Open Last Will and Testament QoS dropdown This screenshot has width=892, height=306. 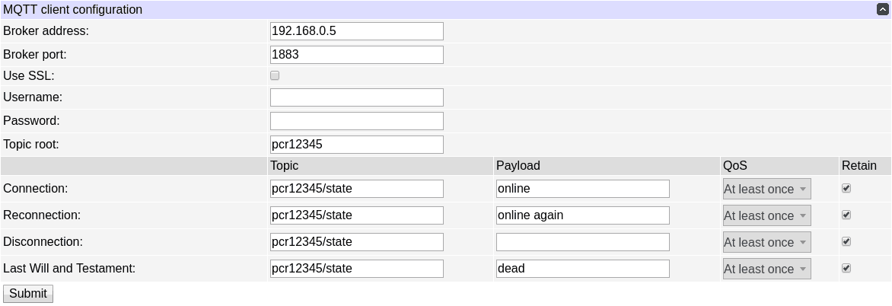pos(766,269)
